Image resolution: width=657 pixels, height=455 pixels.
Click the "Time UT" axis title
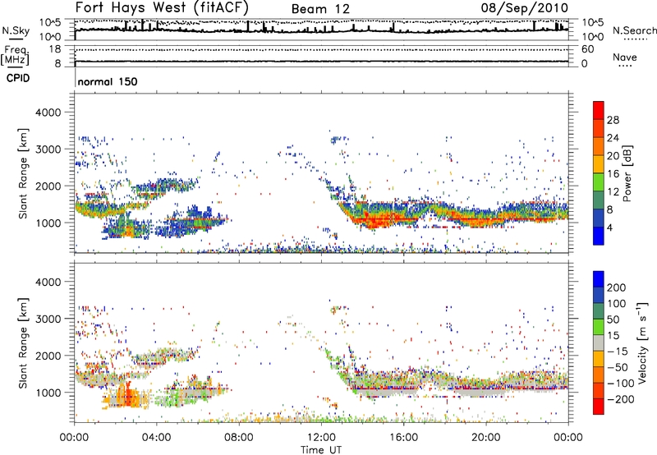[321, 450]
